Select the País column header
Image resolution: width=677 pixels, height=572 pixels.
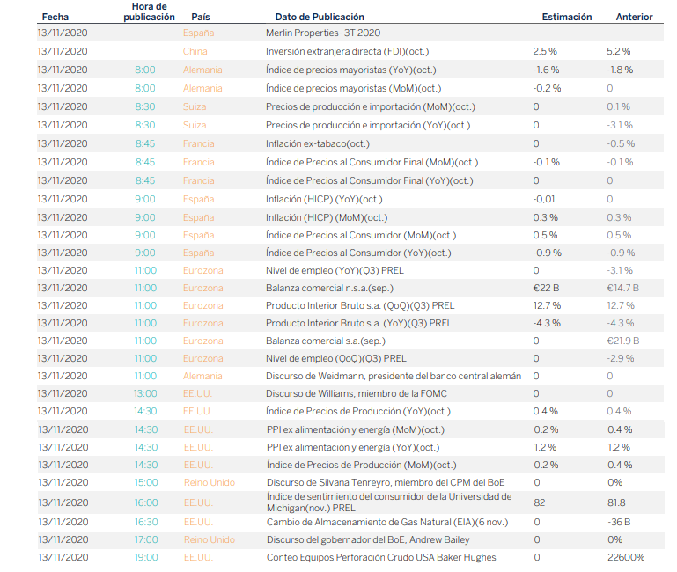coord(200,17)
